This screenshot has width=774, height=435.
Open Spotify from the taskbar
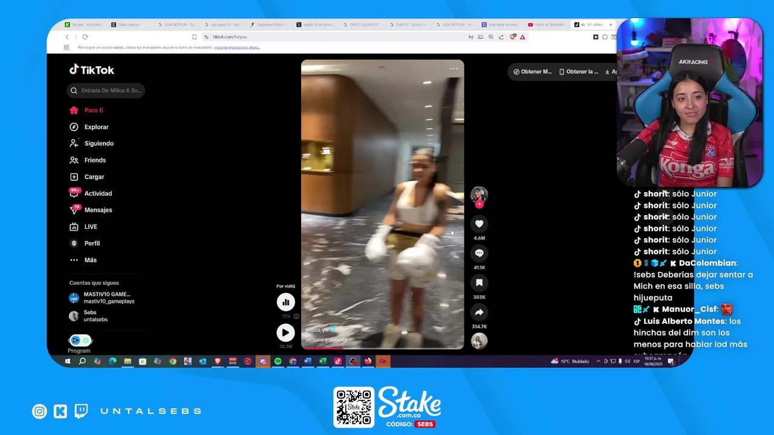[278, 361]
